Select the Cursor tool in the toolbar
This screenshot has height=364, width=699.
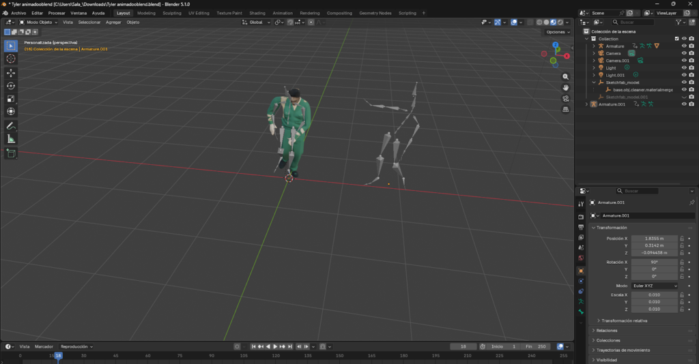(11, 59)
